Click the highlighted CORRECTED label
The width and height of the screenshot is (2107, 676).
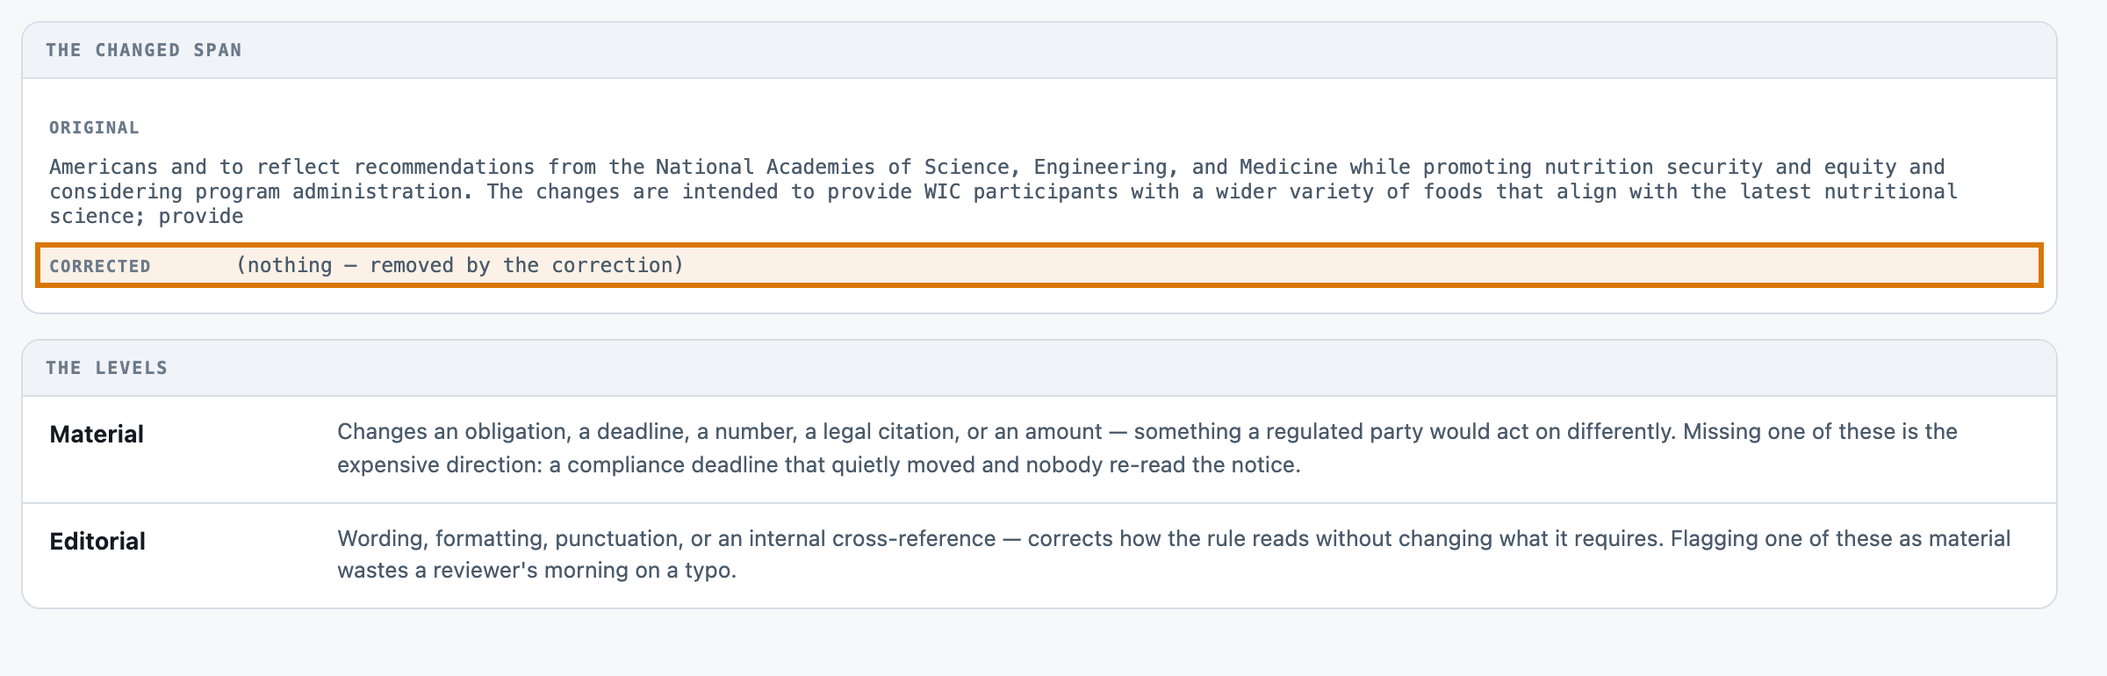100,266
